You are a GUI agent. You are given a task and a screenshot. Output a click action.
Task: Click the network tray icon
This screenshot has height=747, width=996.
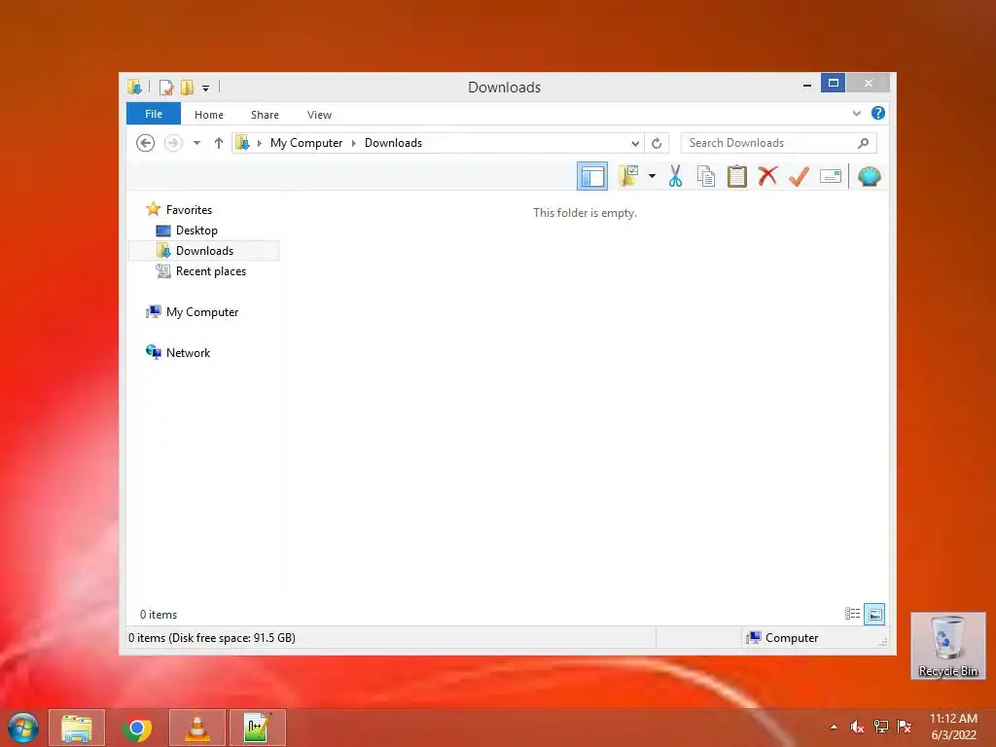pos(880,727)
